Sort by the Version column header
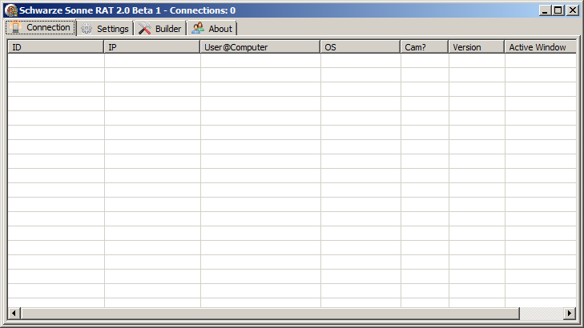The image size is (584, 328). click(476, 47)
